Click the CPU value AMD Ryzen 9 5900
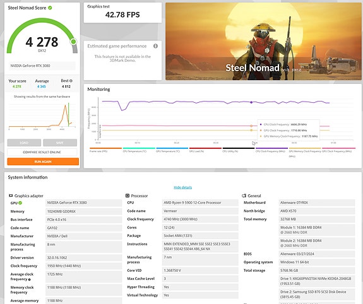 tap(200, 202)
